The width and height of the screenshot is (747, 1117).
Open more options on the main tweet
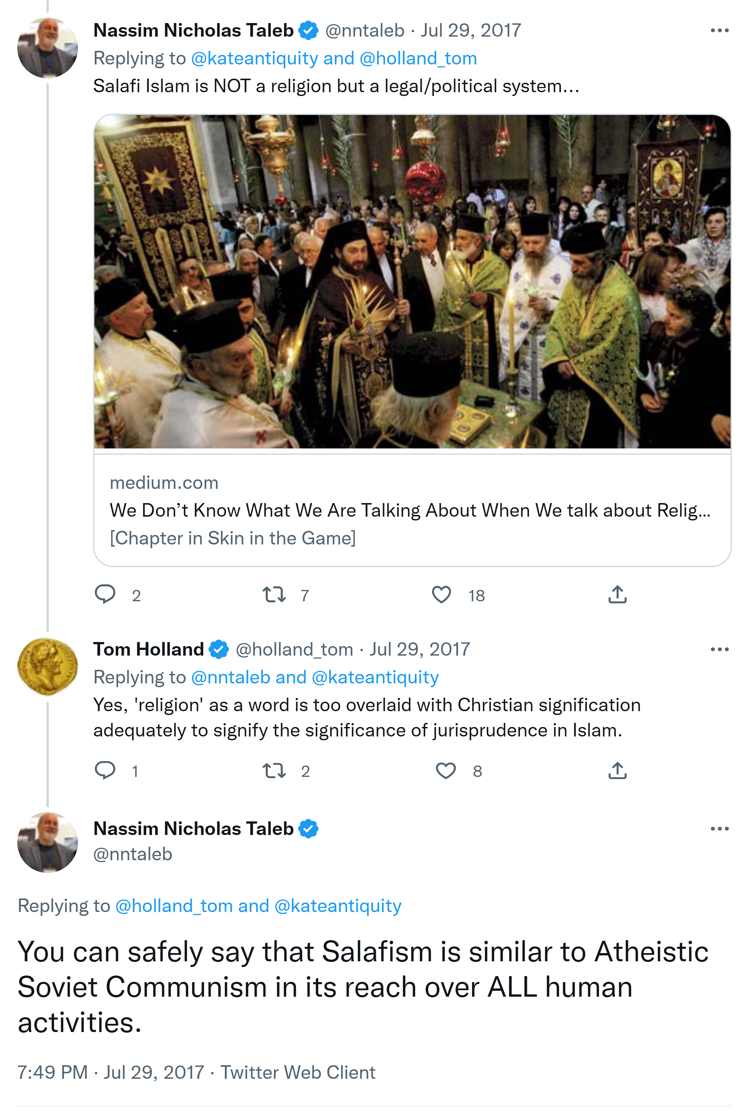(719, 829)
